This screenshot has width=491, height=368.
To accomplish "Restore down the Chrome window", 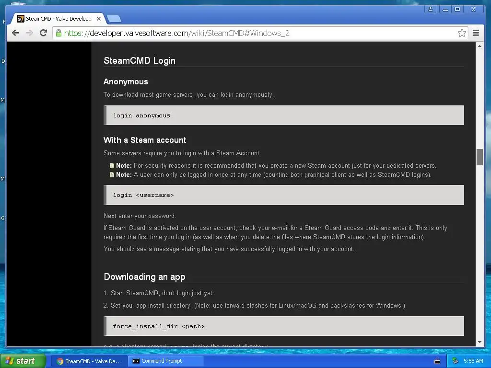I will coord(457,10).
